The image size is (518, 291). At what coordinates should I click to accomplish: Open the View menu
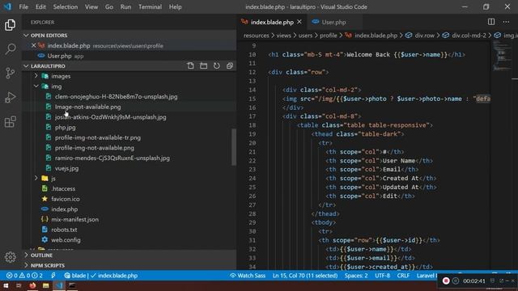[91, 6]
